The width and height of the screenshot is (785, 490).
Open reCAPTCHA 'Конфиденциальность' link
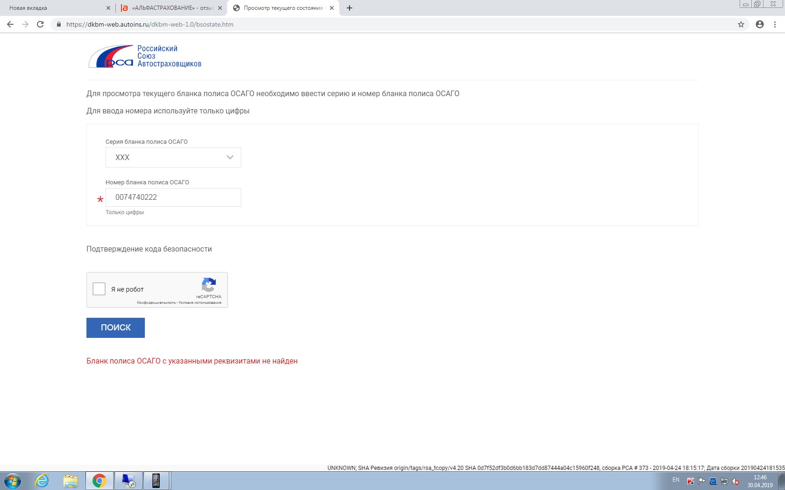point(156,302)
